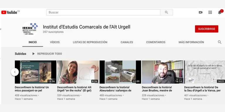Open title 'De la Seu d'Urgell a la Vansa'

click(202, 89)
